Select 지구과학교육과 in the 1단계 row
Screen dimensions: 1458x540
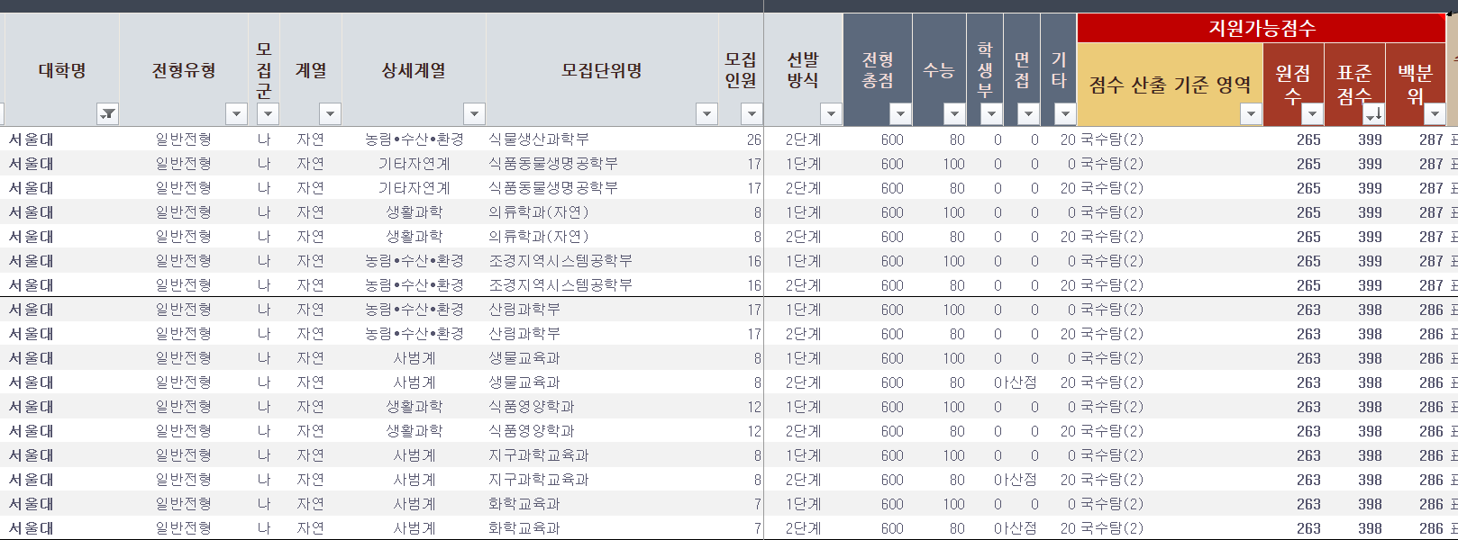point(602,455)
